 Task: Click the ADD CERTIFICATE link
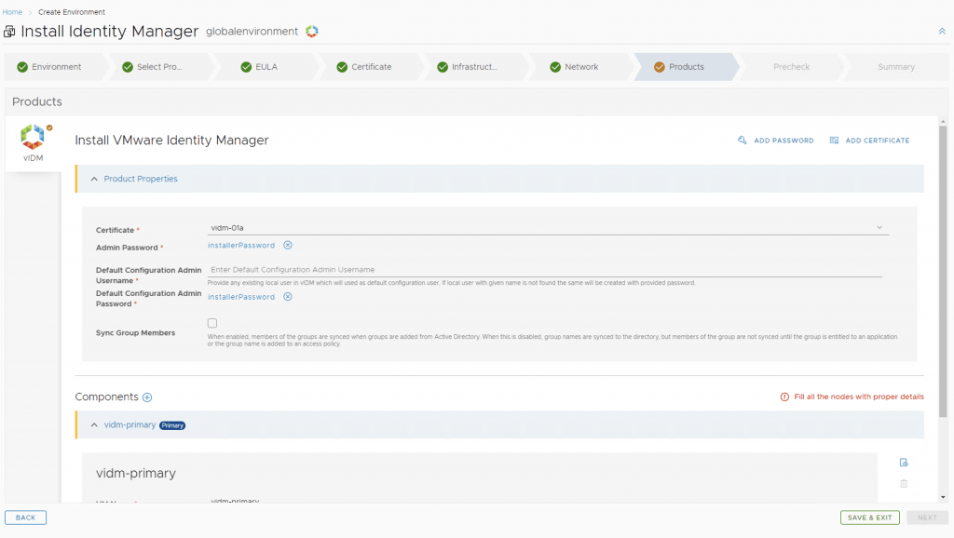(x=869, y=141)
